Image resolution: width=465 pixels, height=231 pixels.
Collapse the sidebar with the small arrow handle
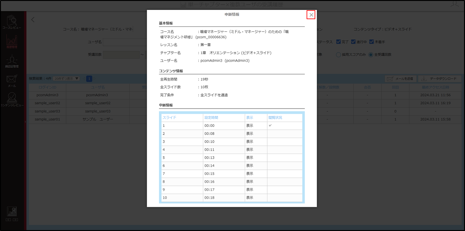coord(25,122)
